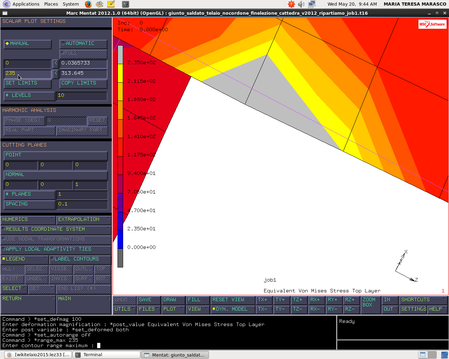Click the yellow segment of color legend
The width and height of the screenshot is (449, 359).
click(x=120, y=73)
